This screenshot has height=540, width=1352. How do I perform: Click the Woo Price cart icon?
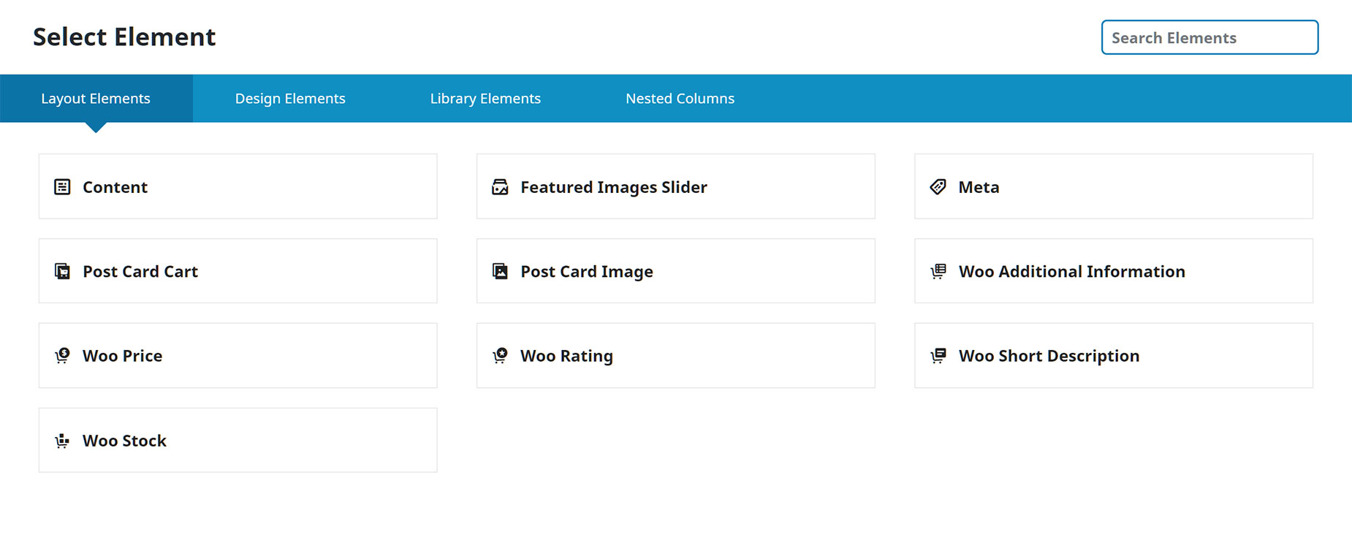pyautogui.click(x=62, y=356)
